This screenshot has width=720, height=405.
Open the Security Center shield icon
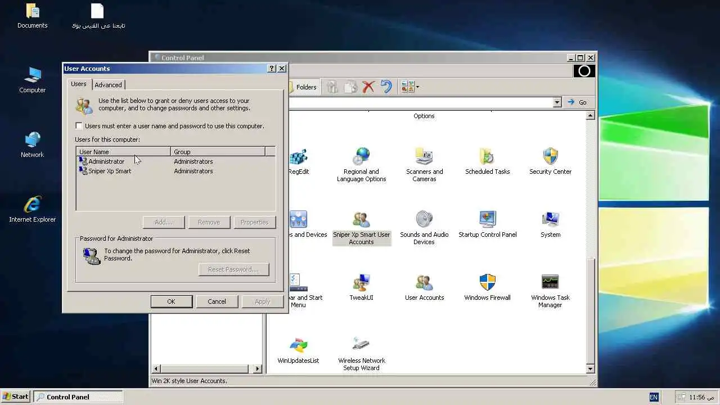tap(550, 161)
